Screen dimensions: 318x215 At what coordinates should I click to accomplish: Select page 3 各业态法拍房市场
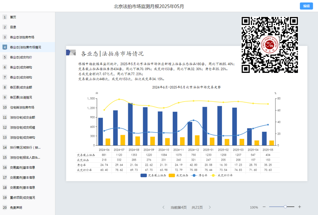coord(27,37)
